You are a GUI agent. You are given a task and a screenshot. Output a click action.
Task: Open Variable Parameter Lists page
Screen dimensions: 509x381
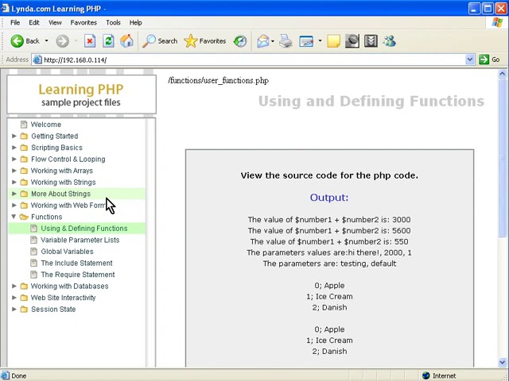(x=80, y=240)
